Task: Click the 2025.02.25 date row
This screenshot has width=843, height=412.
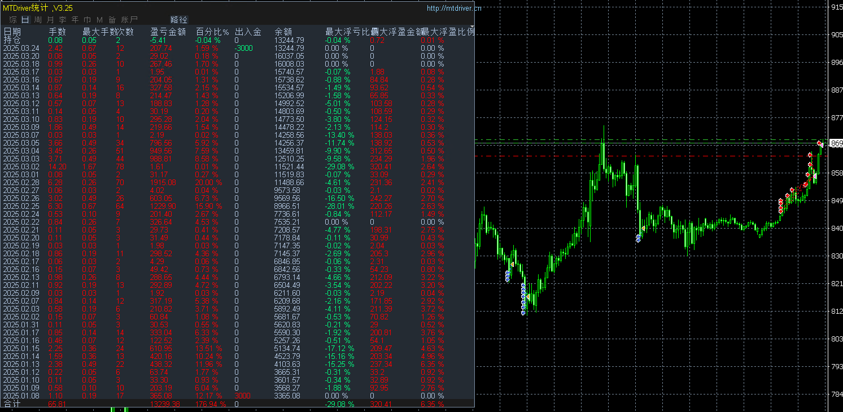Action: 21,206
